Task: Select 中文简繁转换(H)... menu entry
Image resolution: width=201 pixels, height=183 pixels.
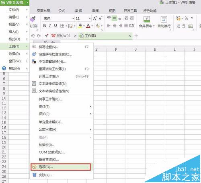Action: pos(62,62)
